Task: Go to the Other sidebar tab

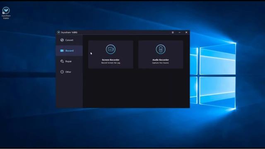Action: click(x=69, y=72)
